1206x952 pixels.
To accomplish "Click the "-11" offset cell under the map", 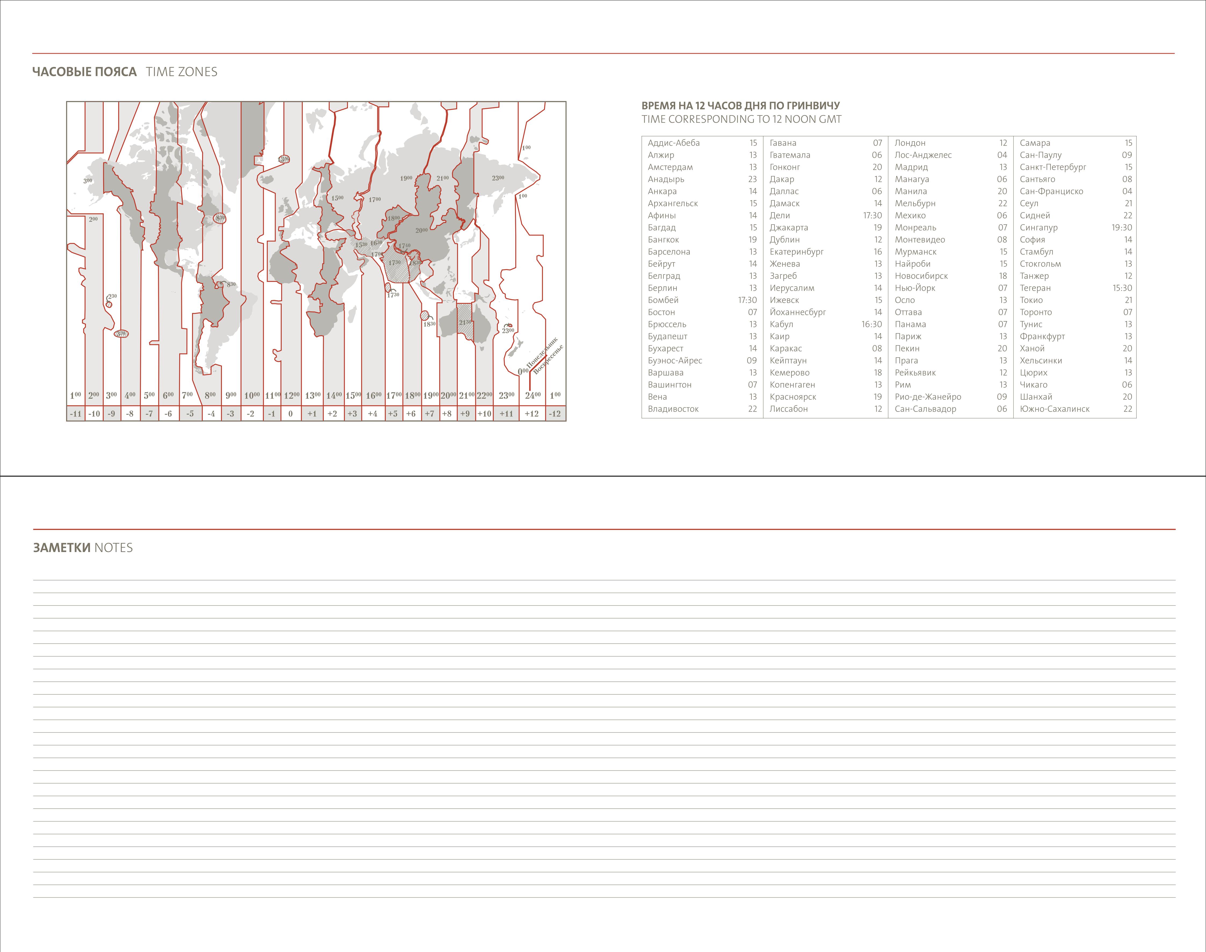I will click(76, 414).
